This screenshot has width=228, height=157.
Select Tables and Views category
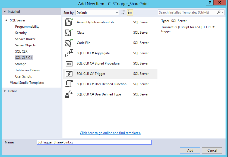(27, 70)
